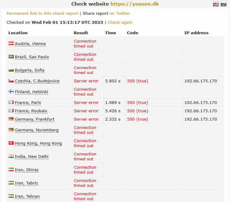Switch language via the Russian flag icon

click(224, 4)
